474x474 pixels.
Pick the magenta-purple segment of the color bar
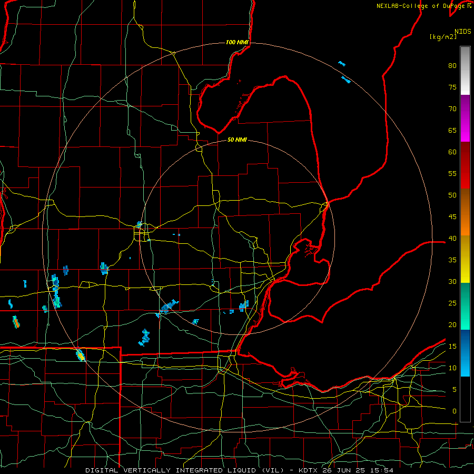pos(465,118)
